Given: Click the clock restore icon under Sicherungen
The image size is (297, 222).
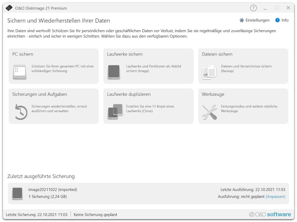Looking at the screenshot, I should click(x=21, y=112).
